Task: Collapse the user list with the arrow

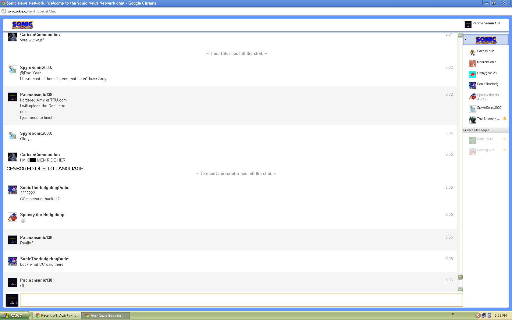Action: pos(465,39)
